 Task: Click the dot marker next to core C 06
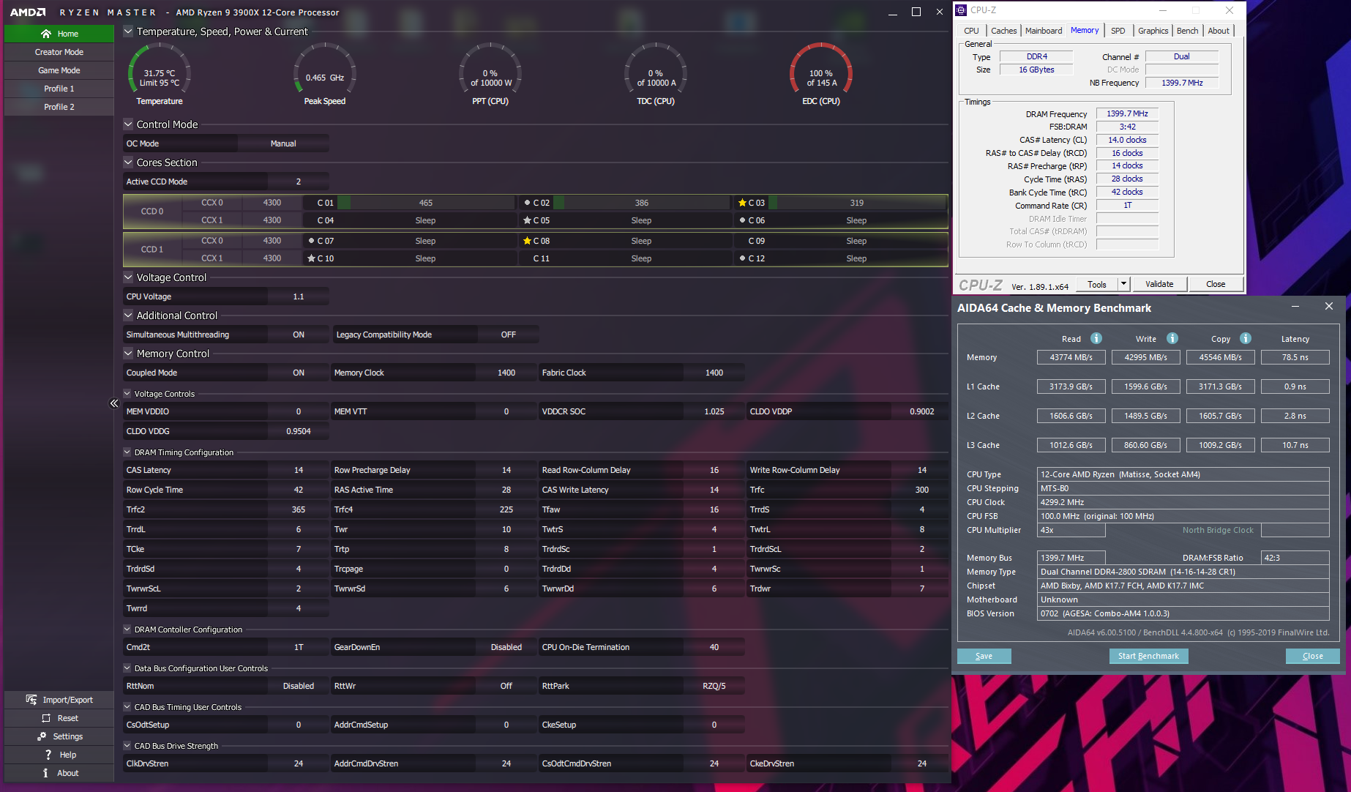pyautogui.click(x=742, y=220)
